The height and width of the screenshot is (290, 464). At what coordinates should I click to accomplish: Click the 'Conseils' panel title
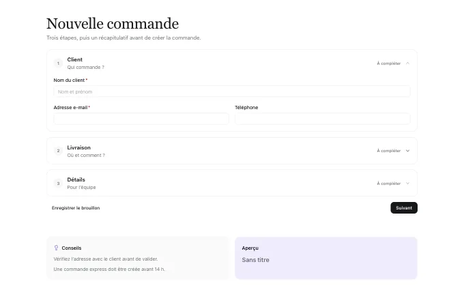click(x=72, y=248)
